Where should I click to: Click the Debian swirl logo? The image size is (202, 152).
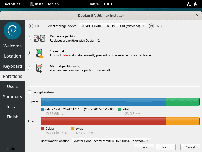(12, 30)
